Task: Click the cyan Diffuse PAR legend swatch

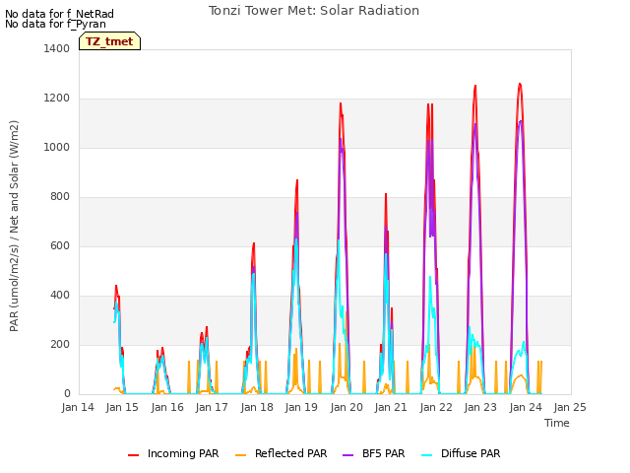Action: [426, 455]
